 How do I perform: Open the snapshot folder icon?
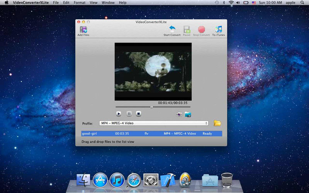coord(188,114)
